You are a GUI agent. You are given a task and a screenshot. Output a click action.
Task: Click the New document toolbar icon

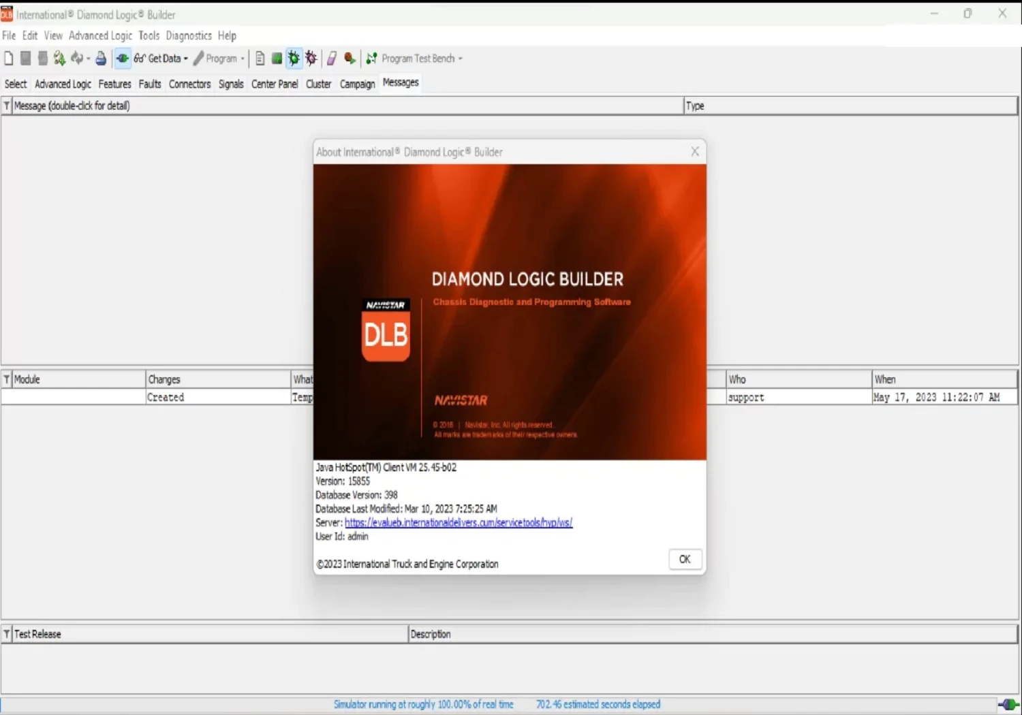pyautogui.click(x=9, y=59)
